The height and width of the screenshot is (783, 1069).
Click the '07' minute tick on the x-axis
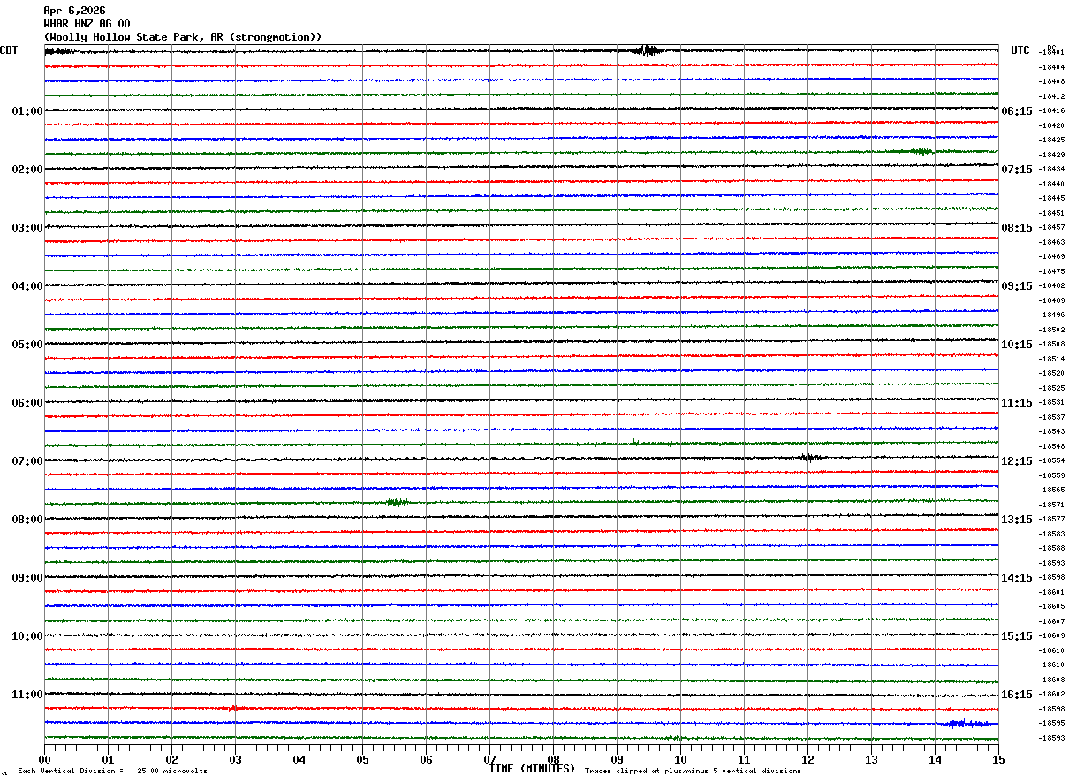click(x=489, y=759)
